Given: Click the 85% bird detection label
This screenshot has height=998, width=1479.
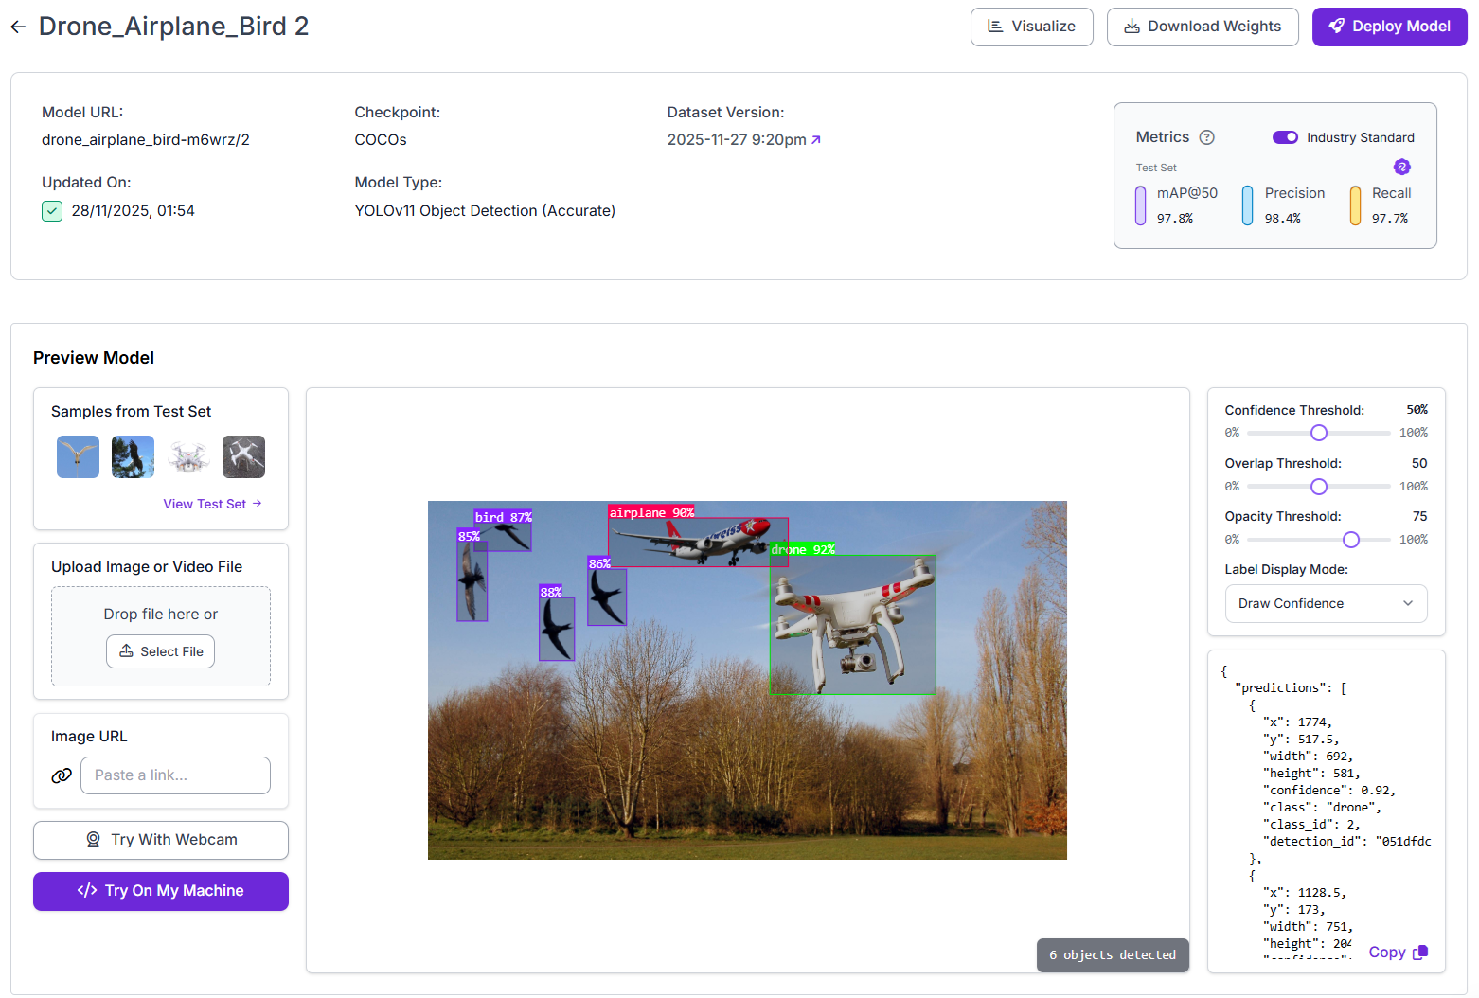Looking at the screenshot, I should click(469, 536).
